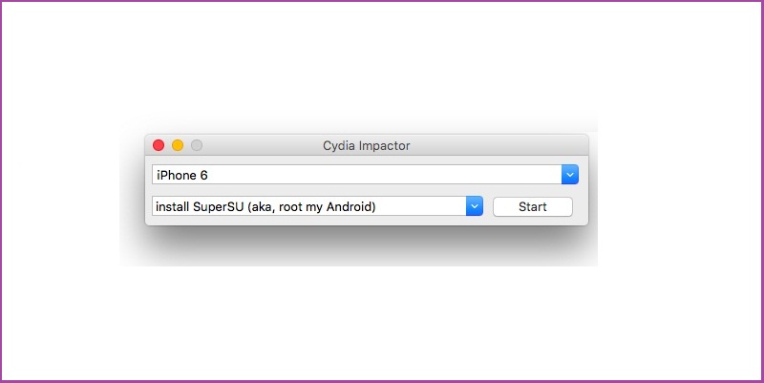
Task: Focus the connected device combo box
Action: 353,175
